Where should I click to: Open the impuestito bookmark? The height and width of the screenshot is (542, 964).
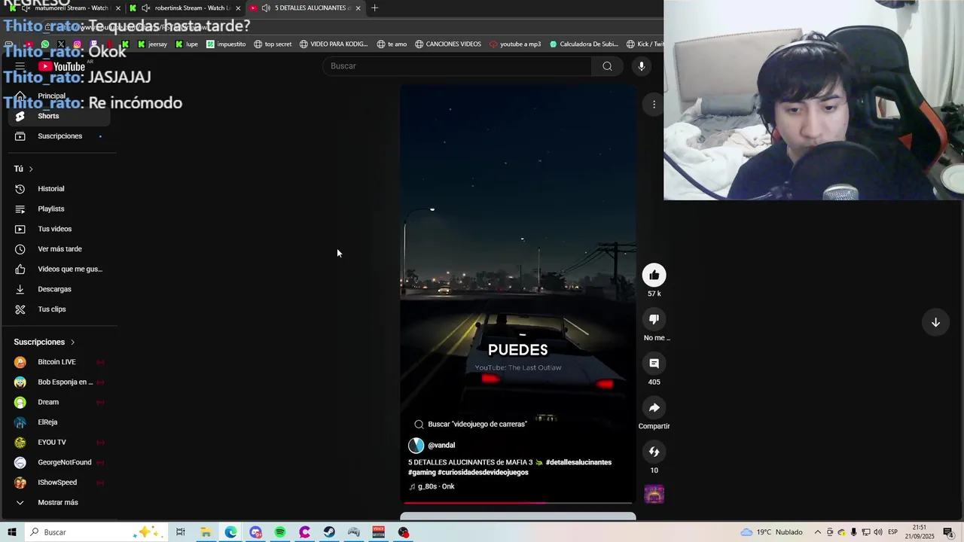226,44
